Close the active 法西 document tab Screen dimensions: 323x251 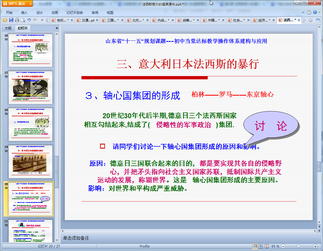pos(299,20)
